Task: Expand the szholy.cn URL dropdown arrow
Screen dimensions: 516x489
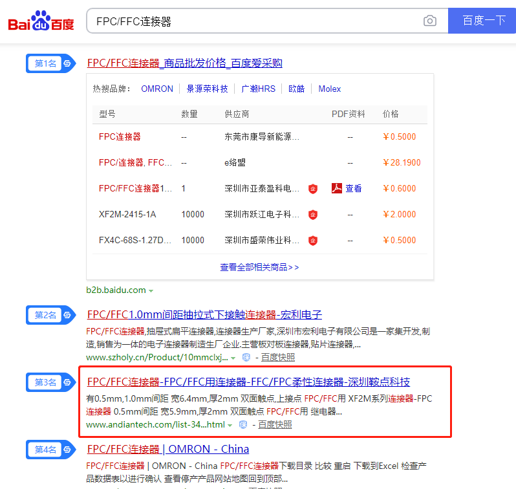Action: coord(233,358)
